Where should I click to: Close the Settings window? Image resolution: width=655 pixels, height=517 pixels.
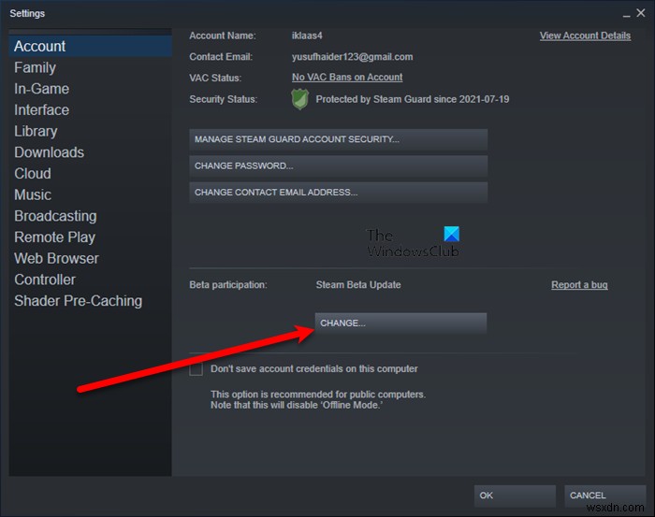click(641, 13)
